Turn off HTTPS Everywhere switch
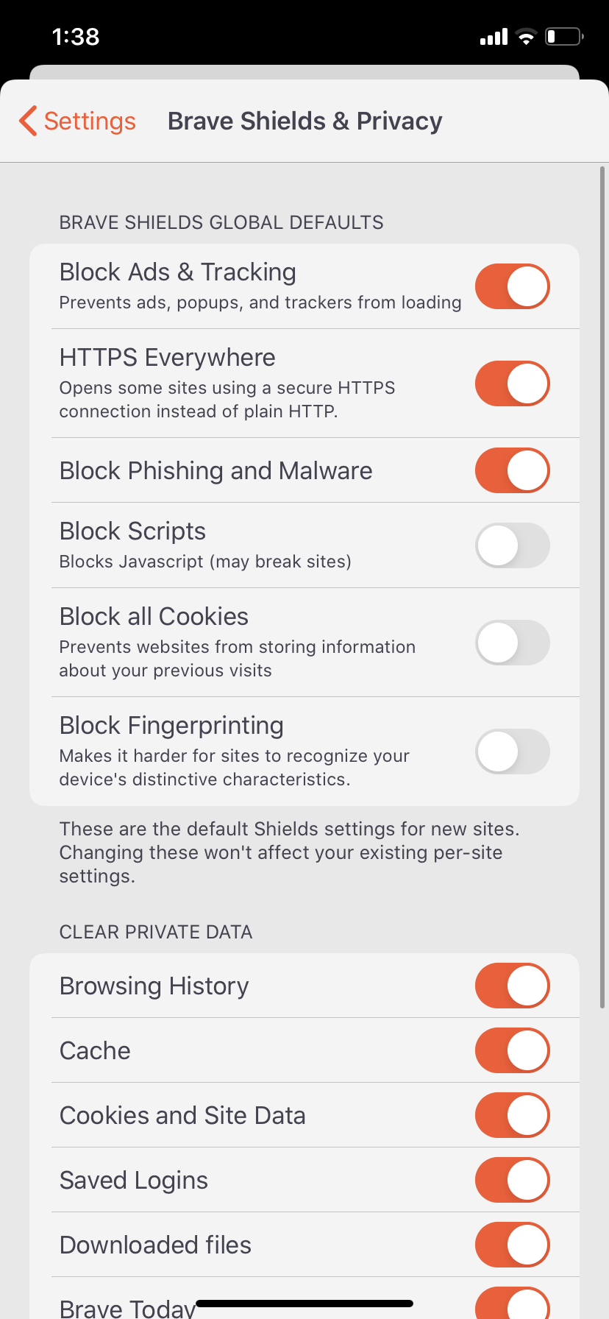609x1319 pixels. tap(513, 383)
